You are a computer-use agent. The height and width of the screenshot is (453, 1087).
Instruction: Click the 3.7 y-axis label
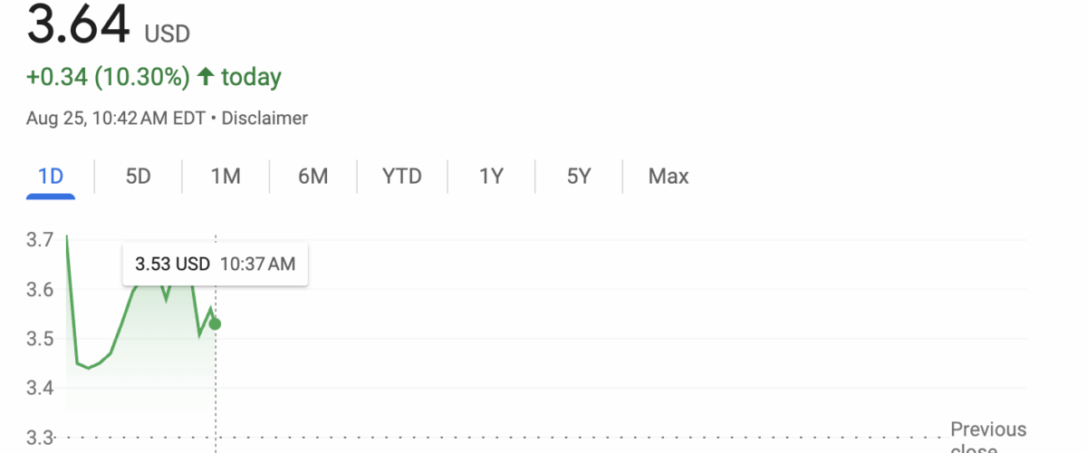pyautogui.click(x=41, y=240)
